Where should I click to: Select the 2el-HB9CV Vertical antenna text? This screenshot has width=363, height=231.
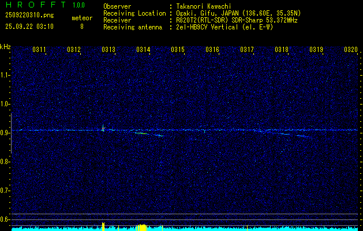point(225,27)
